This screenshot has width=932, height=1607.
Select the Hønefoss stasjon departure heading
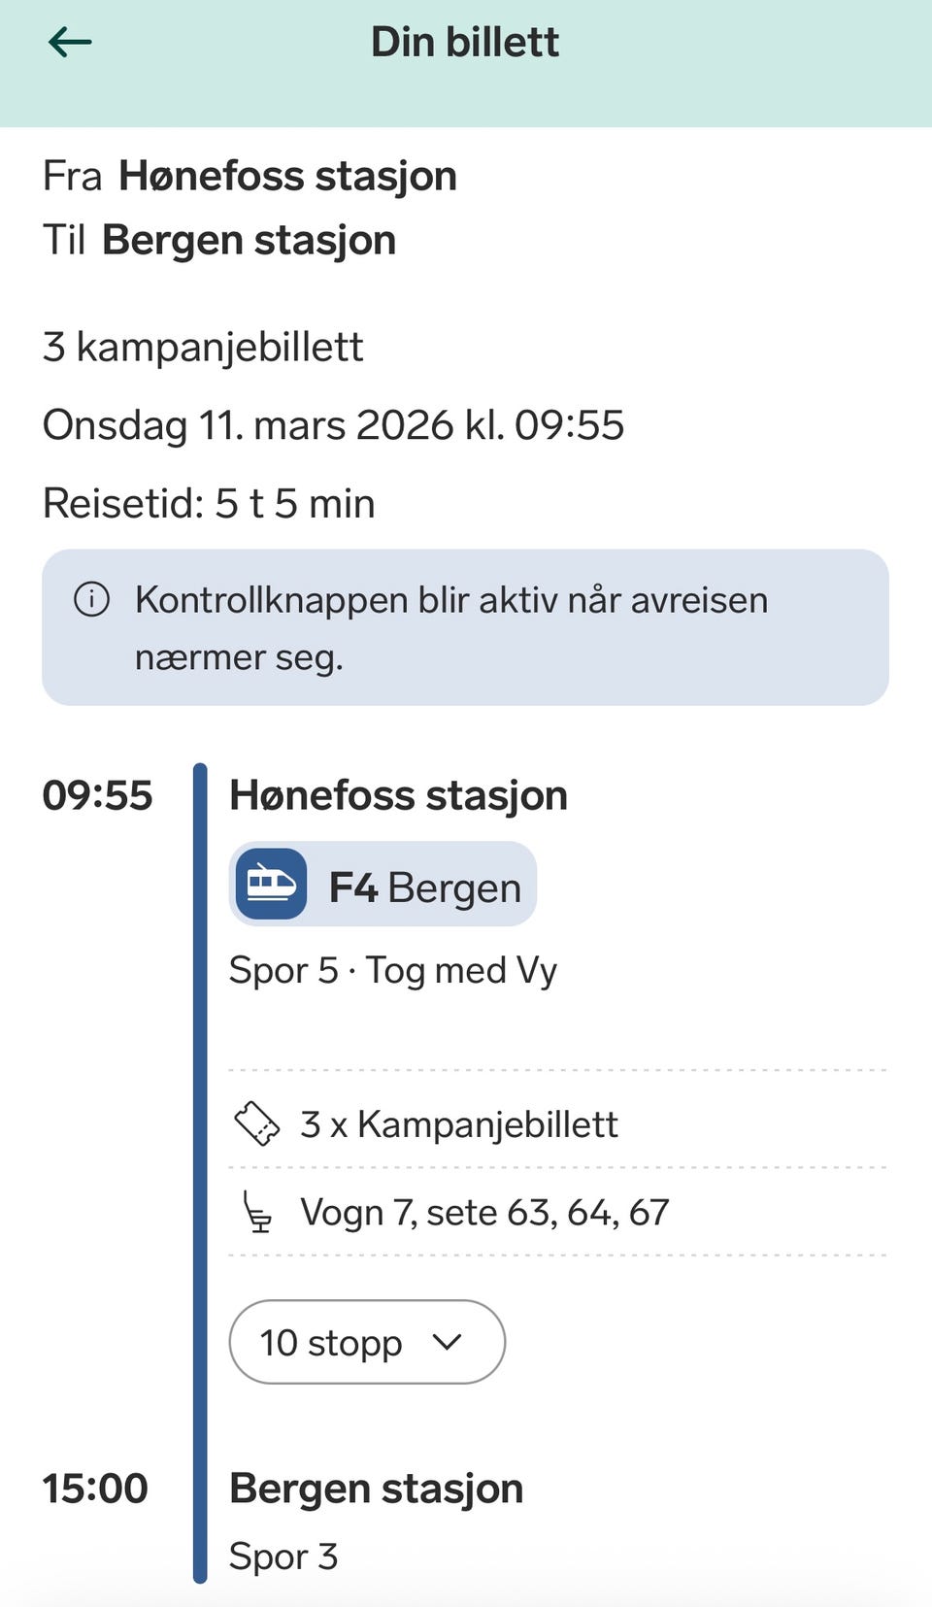point(398,795)
